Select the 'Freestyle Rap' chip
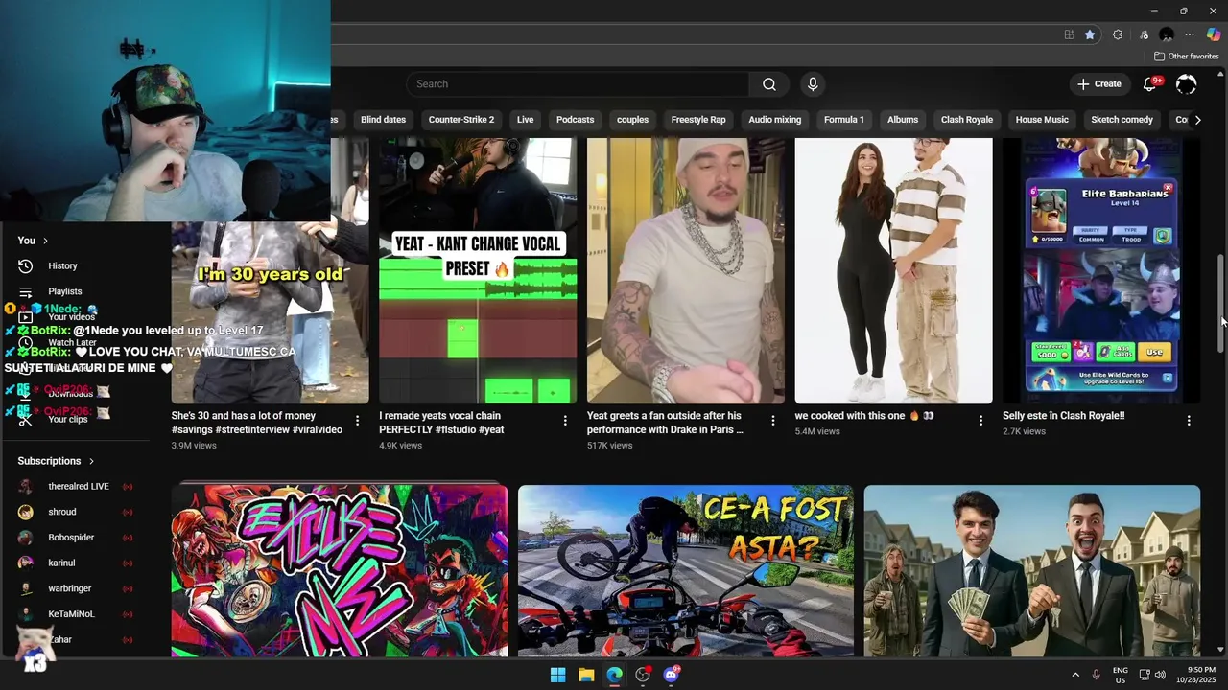This screenshot has height=690, width=1228. point(698,120)
